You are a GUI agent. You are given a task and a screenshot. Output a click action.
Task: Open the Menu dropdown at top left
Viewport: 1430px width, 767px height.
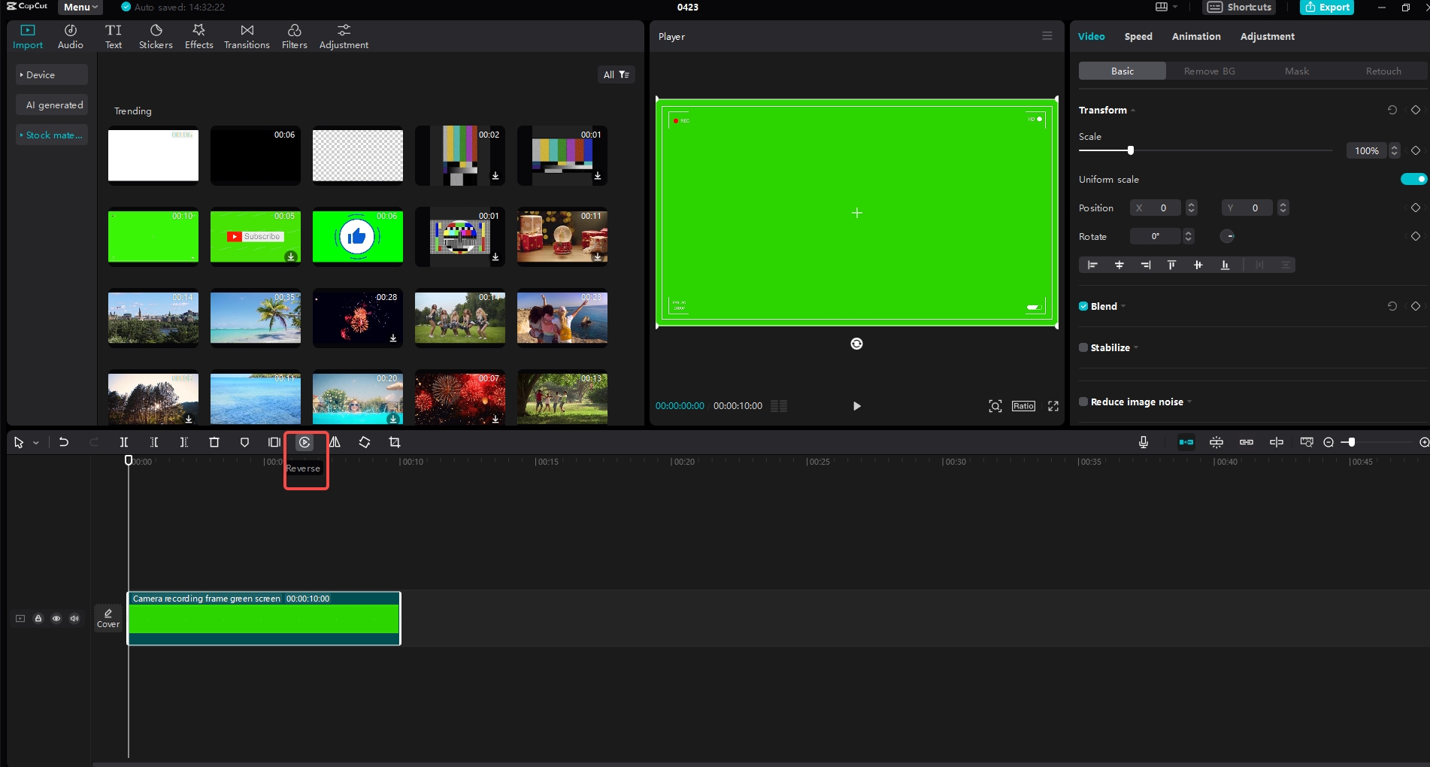pos(79,7)
